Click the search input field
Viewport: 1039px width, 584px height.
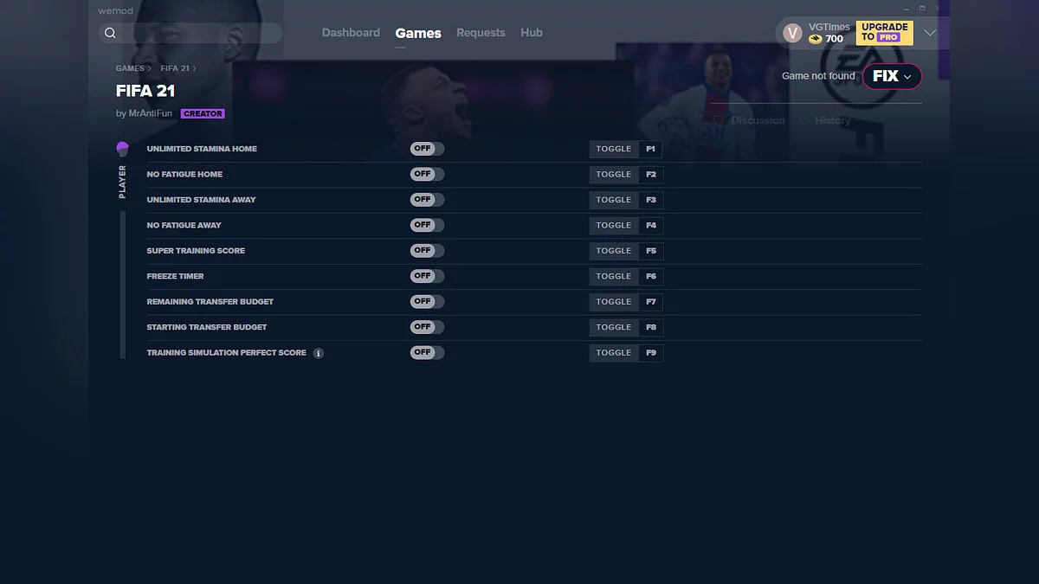coord(190,33)
